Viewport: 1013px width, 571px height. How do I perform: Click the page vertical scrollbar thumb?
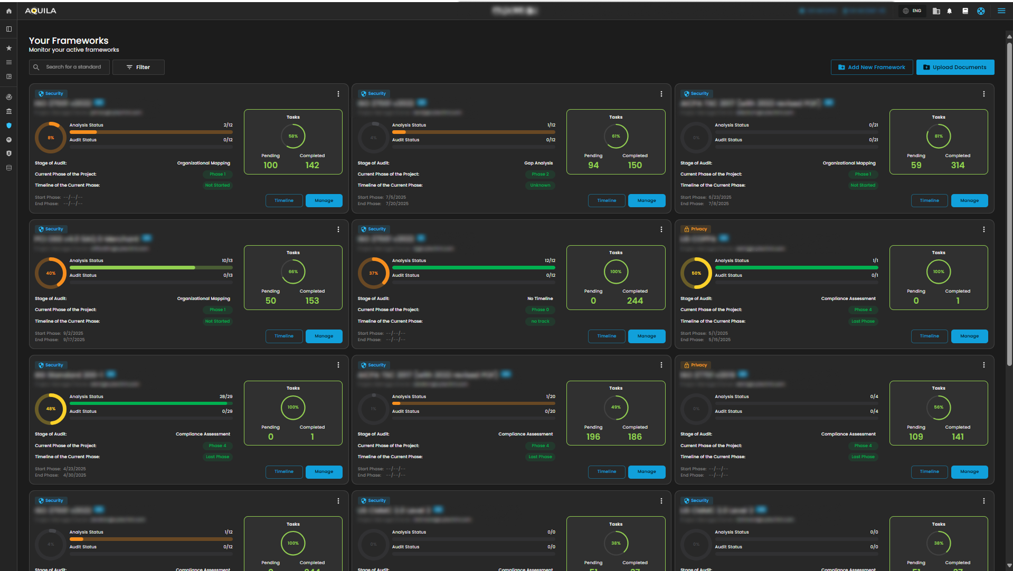click(1009, 200)
